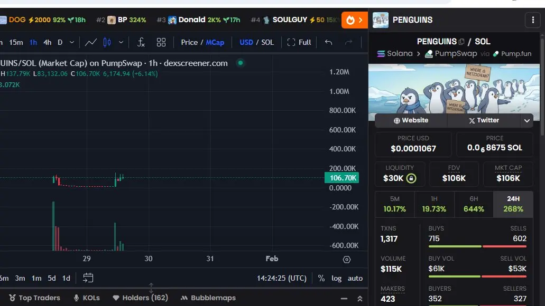Click the penguins banner image
545x306 pixels.
click(x=454, y=89)
